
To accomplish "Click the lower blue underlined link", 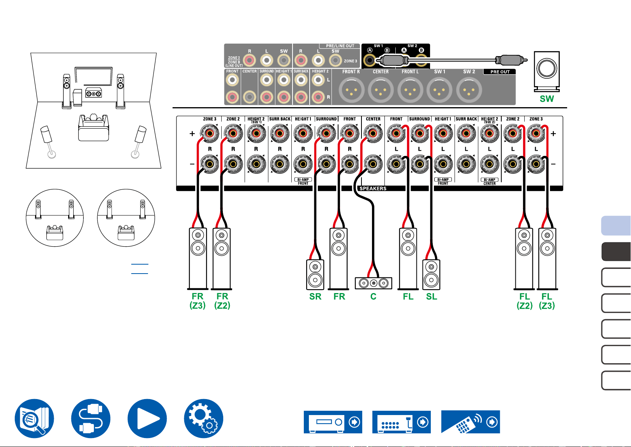I will coord(139,273).
